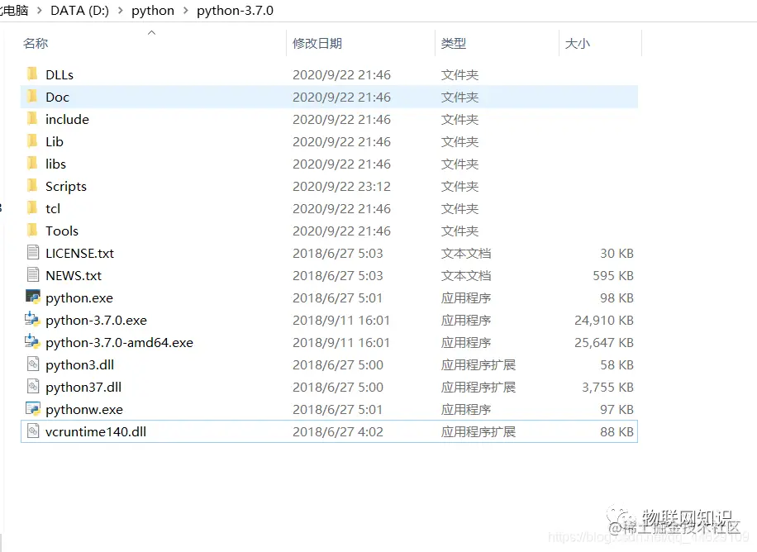Select the Doc folder name

pyautogui.click(x=58, y=97)
